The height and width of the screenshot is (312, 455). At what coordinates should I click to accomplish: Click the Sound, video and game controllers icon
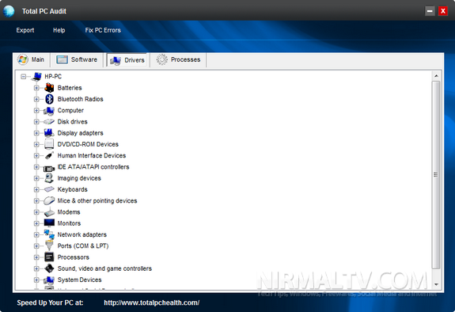pos(49,268)
